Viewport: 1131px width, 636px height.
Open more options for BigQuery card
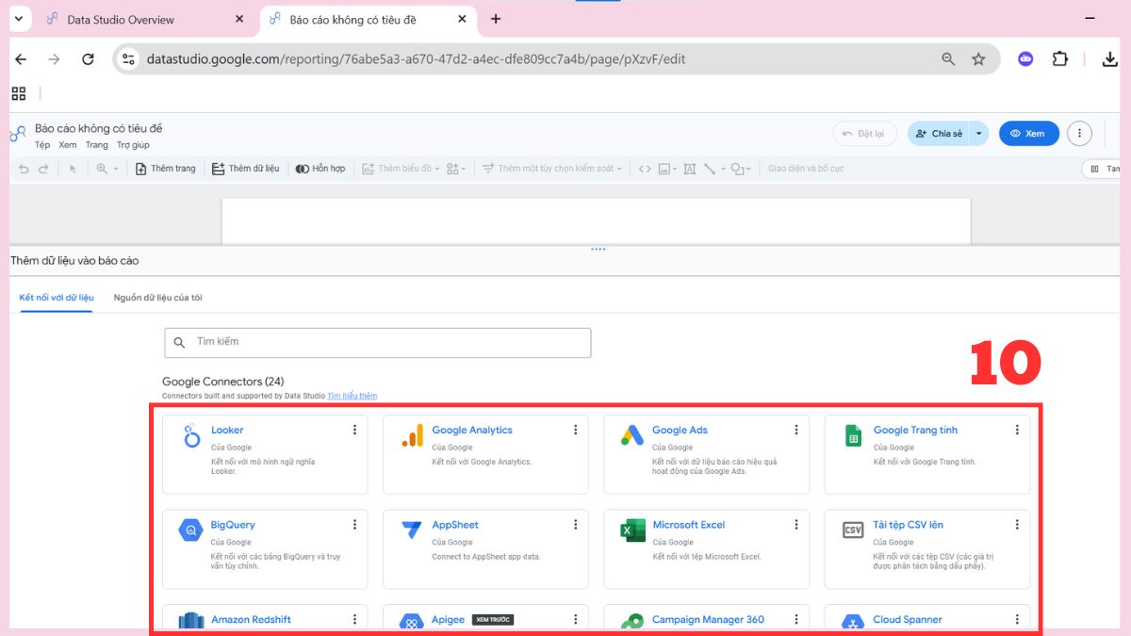click(354, 525)
